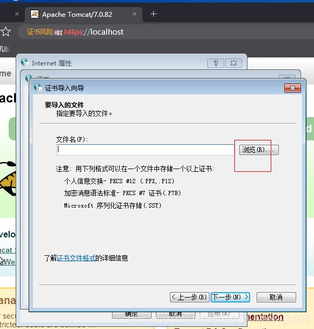
Task: Bookmark page with the star icon
Action: coord(5,31)
